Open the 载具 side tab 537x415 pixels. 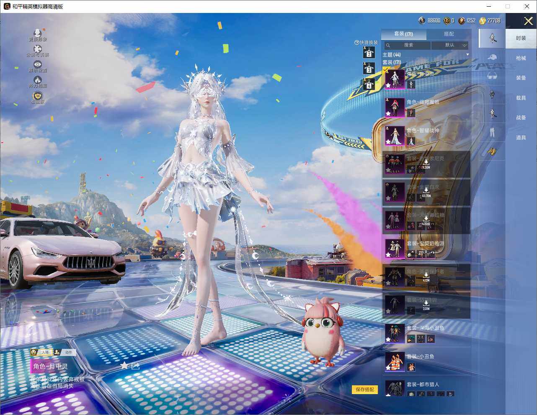pos(521,98)
